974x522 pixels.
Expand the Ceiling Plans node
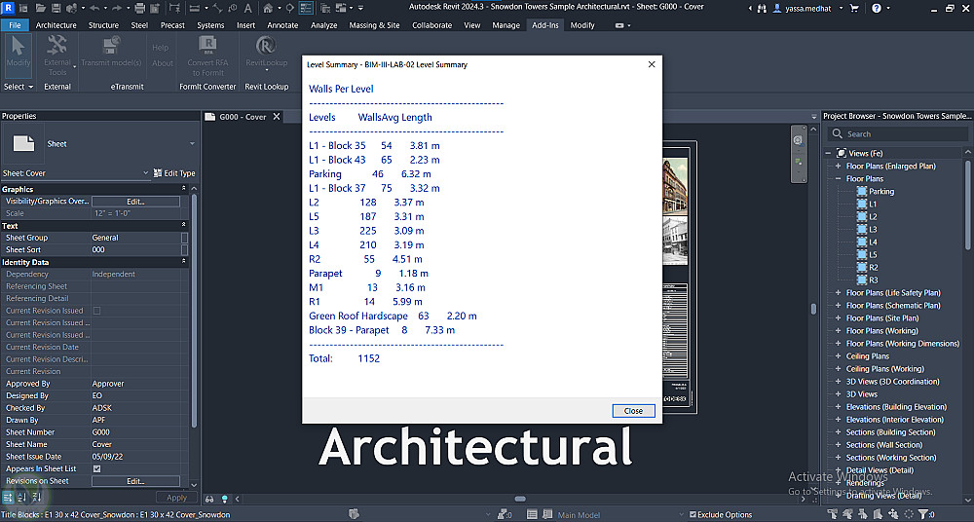[x=838, y=356]
